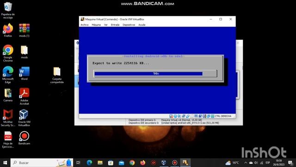Open the Máquina menu
296x167 pixels.
(x=96, y=25)
